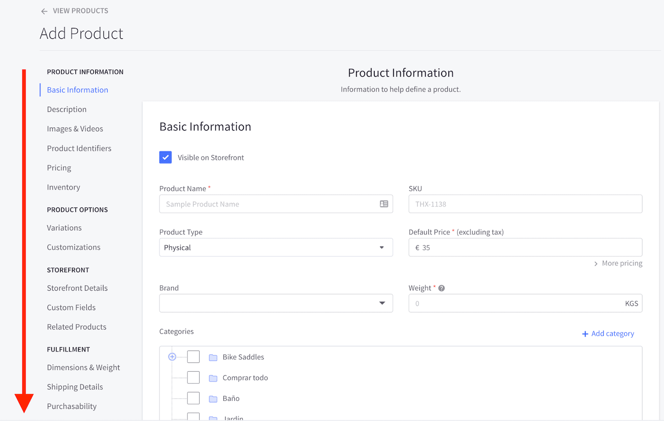The width and height of the screenshot is (664, 421).
Task: Click the back arrow beside View Products
Action: [44, 11]
